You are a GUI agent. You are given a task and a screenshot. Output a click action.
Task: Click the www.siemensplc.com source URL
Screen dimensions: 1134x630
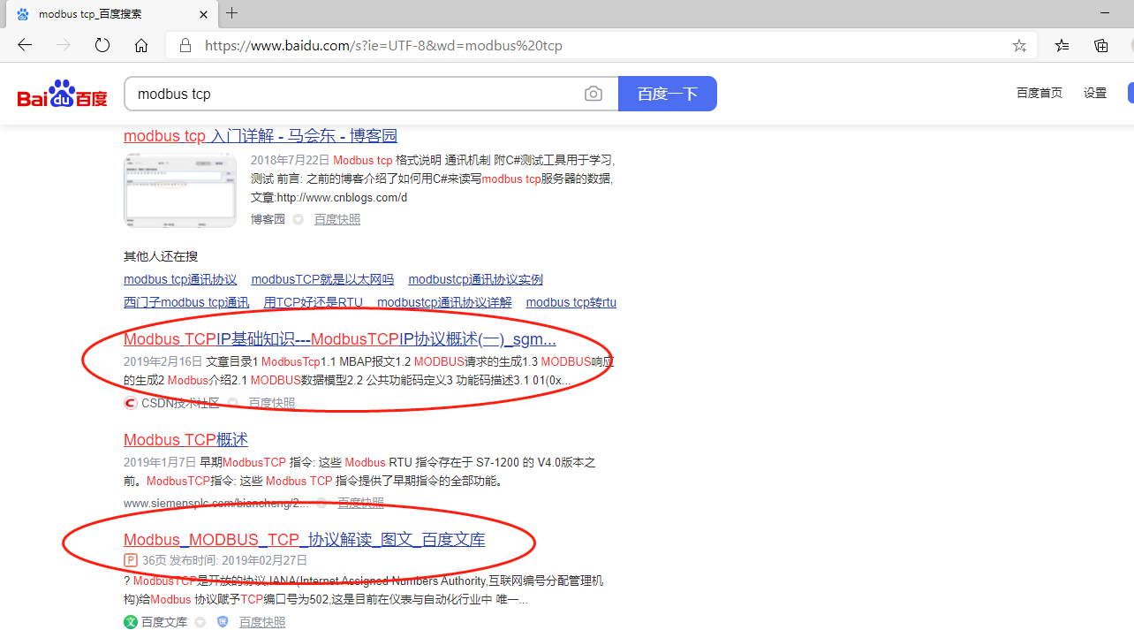[x=216, y=504]
